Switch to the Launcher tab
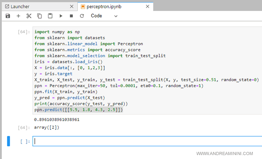 [40, 7]
